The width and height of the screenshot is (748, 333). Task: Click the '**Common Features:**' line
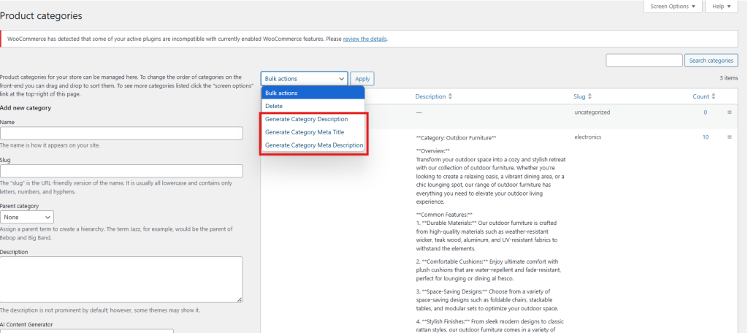[444, 215]
